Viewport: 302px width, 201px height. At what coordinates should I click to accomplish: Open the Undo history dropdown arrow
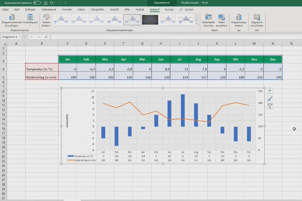54,3
